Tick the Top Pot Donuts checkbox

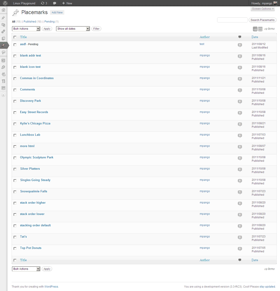click(x=15, y=248)
